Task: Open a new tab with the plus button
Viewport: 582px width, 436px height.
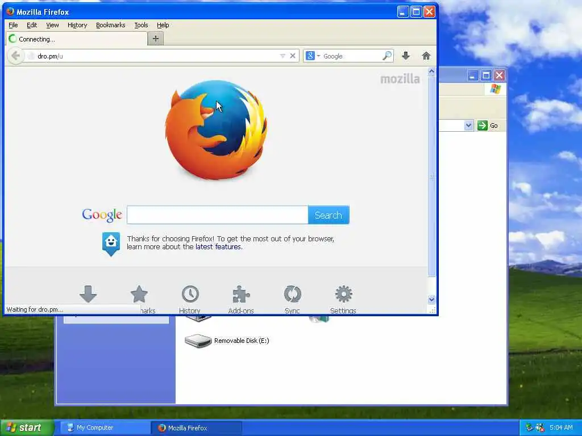Action: 156,39
